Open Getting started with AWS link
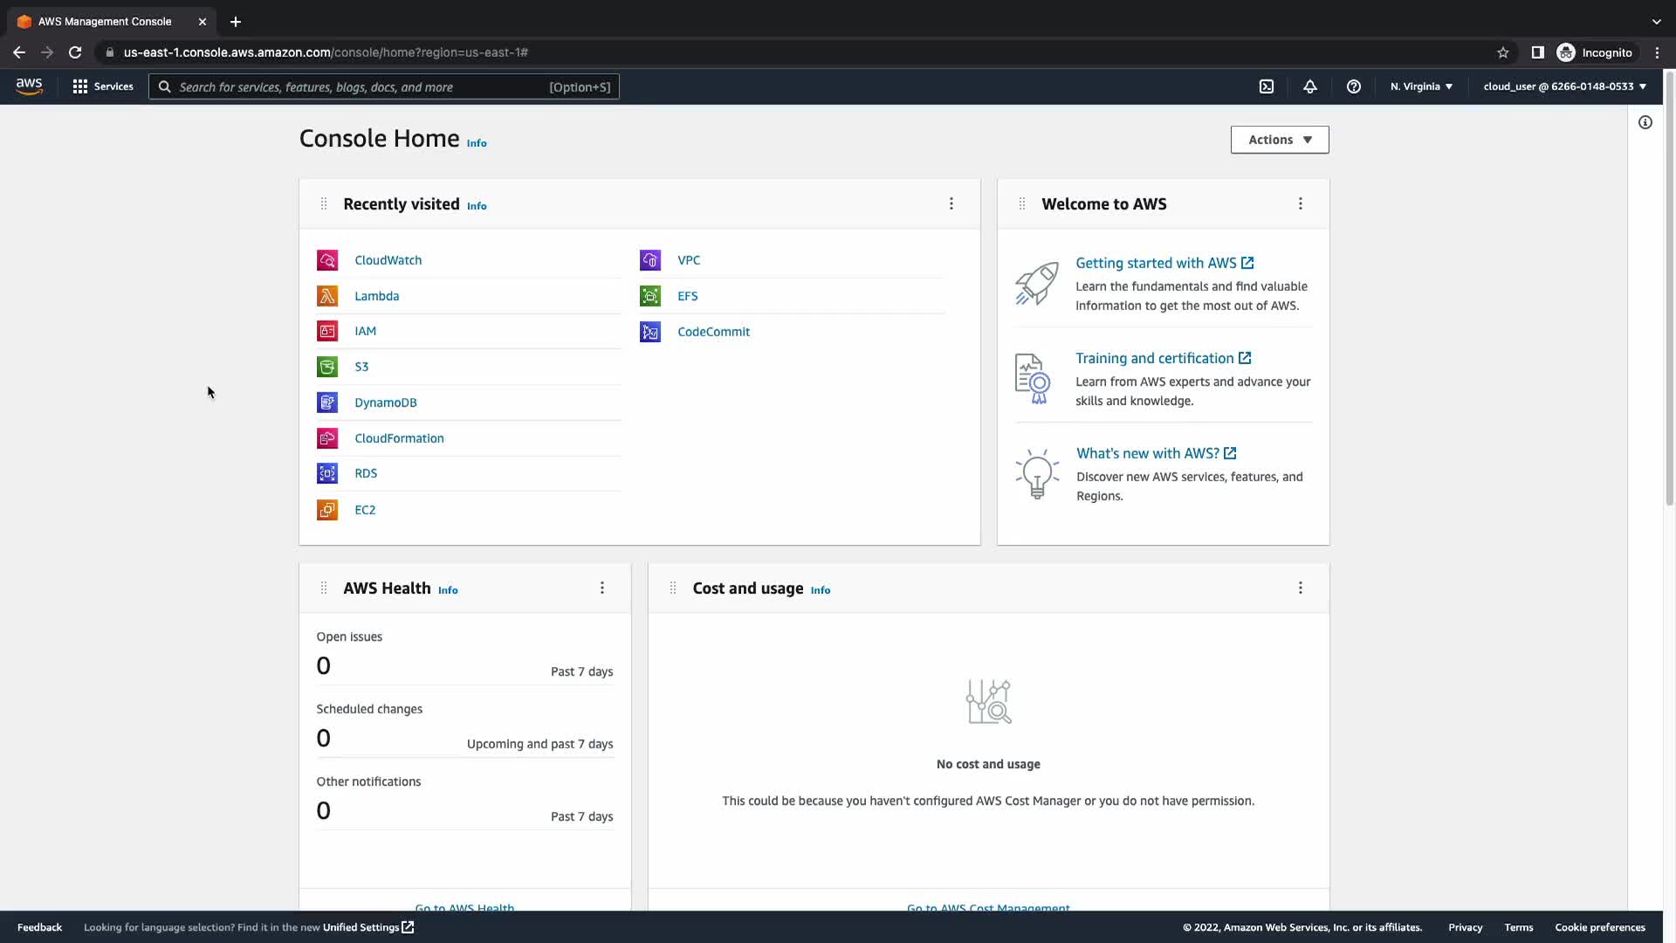Image resolution: width=1676 pixels, height=943 pixels. click(x=1156, y=263)
